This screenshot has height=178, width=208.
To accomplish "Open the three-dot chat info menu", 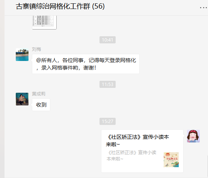I will coord(203,8).
